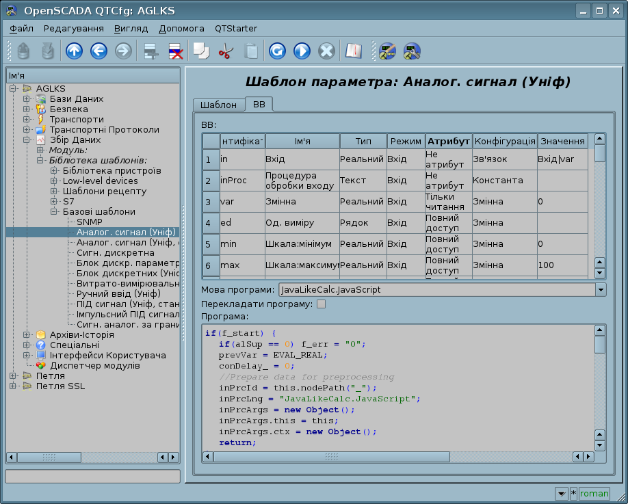Viewport: 628px width, 504px height.
Task: Click the Delete item red-cross icon
Action: click(x=175, y=51)
